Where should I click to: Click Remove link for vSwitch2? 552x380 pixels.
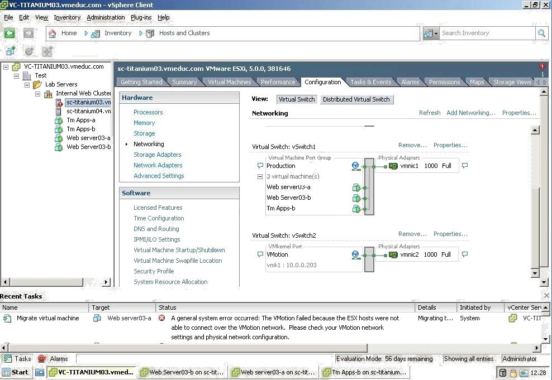[x=412, y=234]
